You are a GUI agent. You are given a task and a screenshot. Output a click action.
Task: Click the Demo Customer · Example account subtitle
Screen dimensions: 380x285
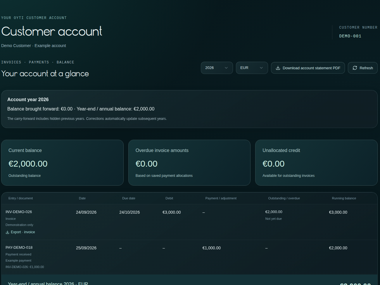[x=34, y=46]
